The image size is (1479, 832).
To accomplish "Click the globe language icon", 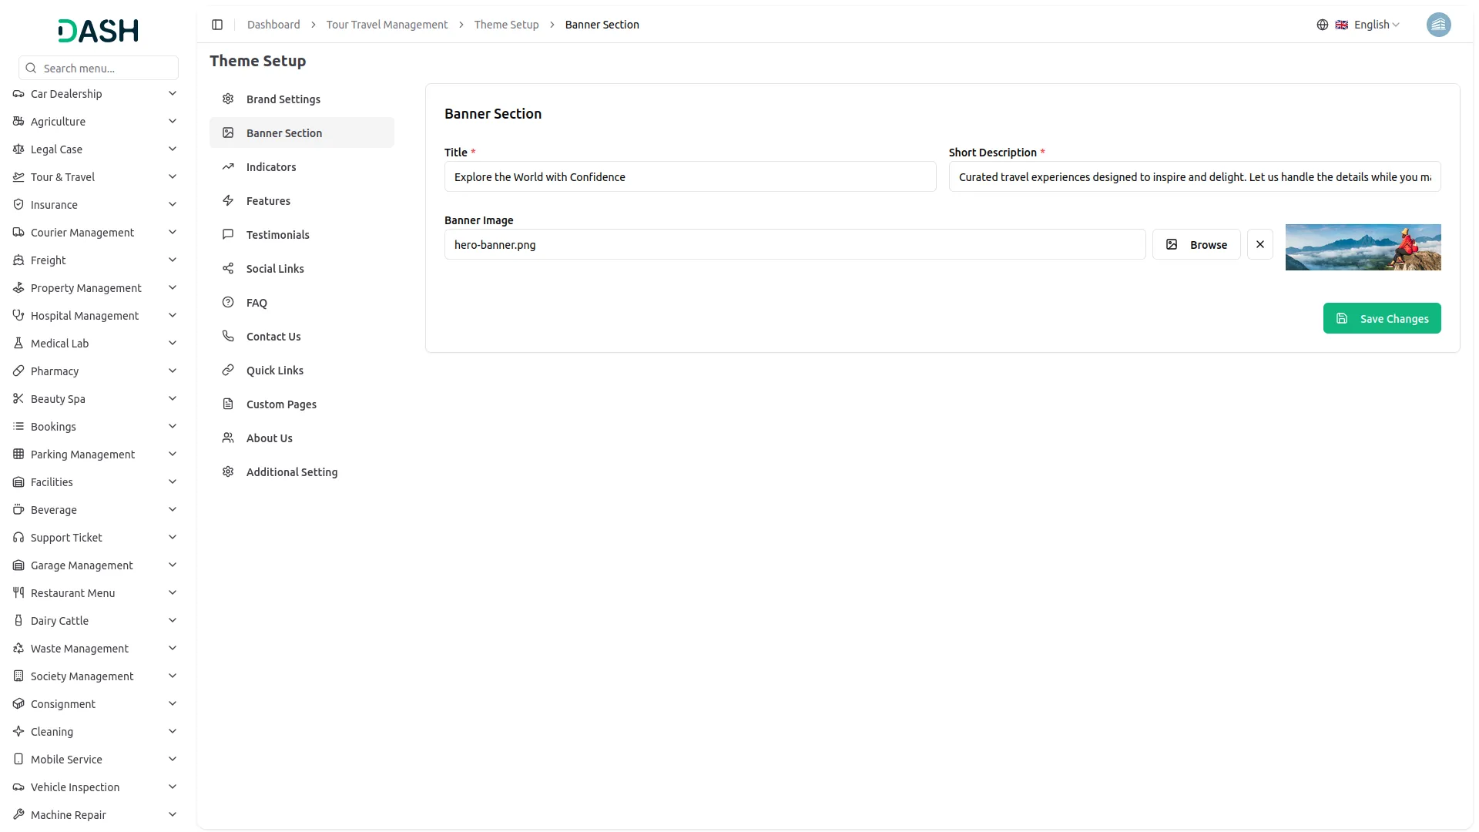I will coord(1322,25).
